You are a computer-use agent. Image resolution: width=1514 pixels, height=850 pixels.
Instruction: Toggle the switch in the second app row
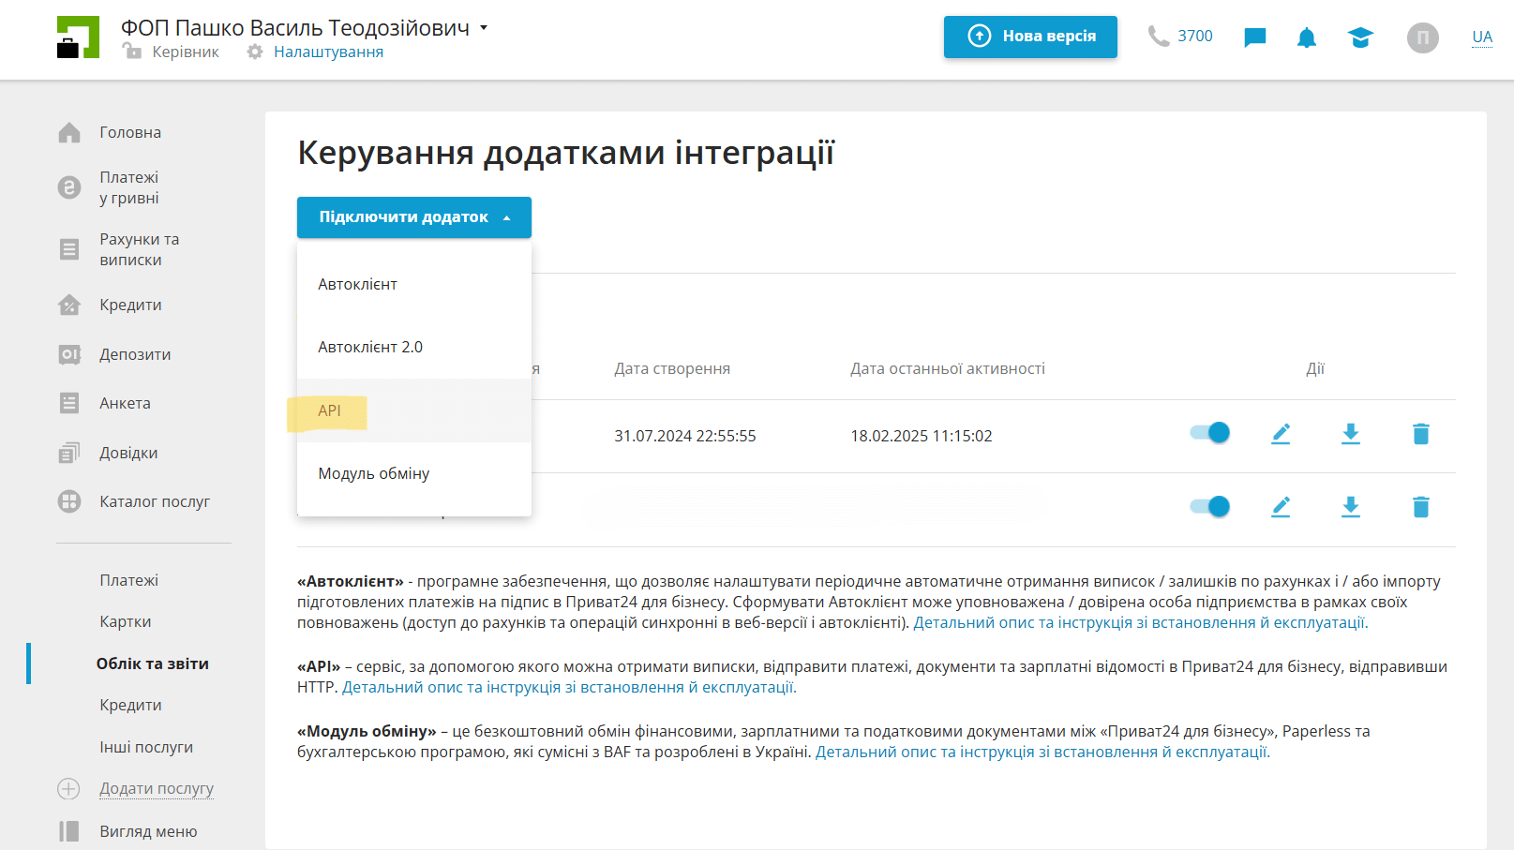click(x=1209, y=506)
